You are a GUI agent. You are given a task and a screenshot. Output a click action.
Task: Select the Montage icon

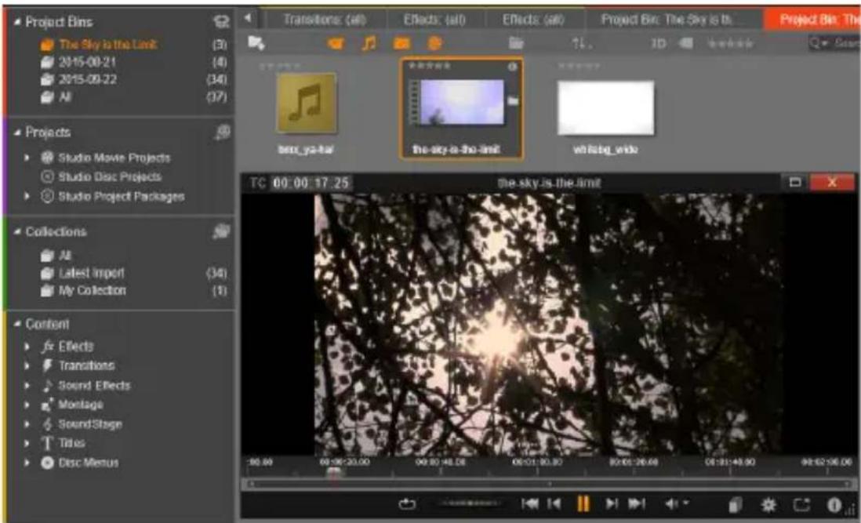pos(48,405)
